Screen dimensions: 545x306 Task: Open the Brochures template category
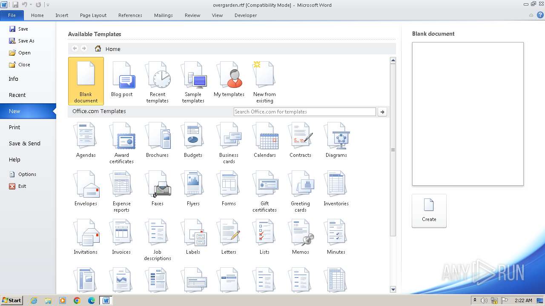pyautogui.click(x=158, y=140)
